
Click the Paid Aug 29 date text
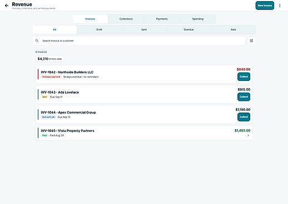tap(57, 135)
